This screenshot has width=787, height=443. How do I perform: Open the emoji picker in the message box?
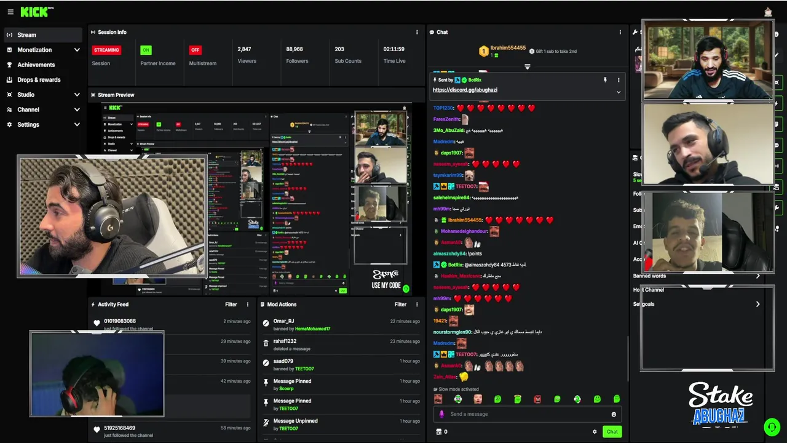(x=614, y=414)
